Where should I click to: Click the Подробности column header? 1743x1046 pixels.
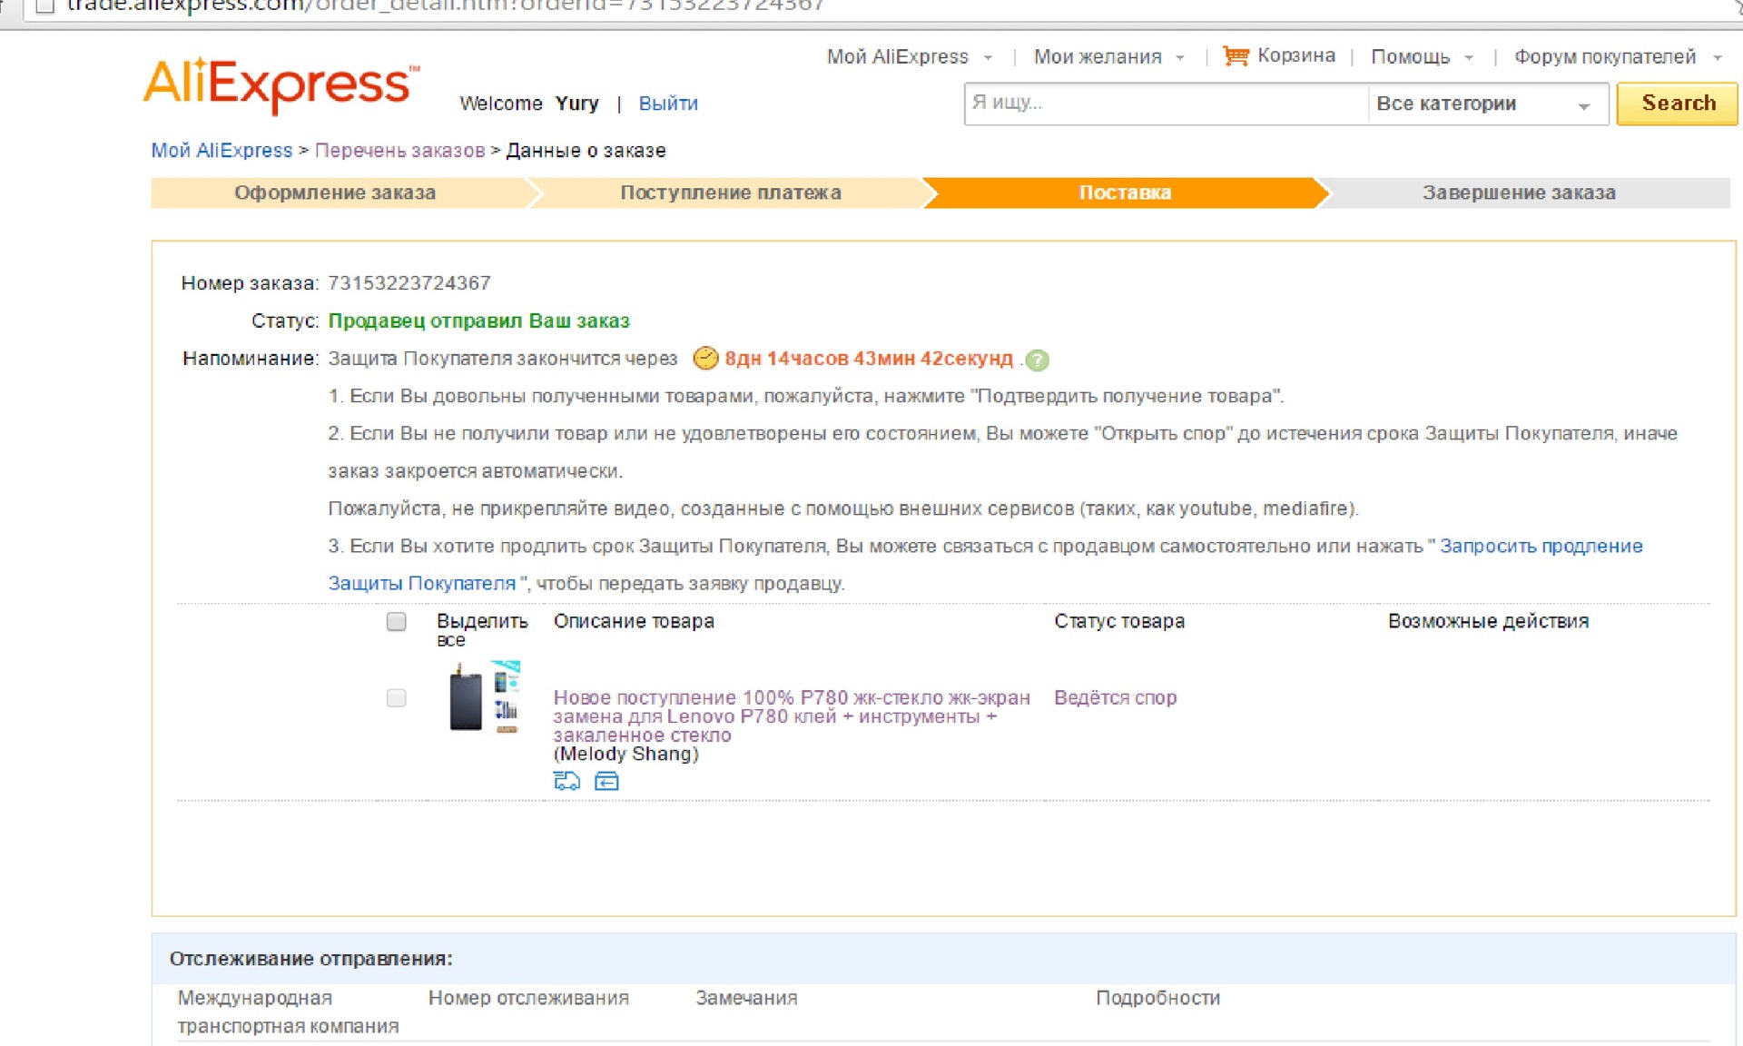1157,998
